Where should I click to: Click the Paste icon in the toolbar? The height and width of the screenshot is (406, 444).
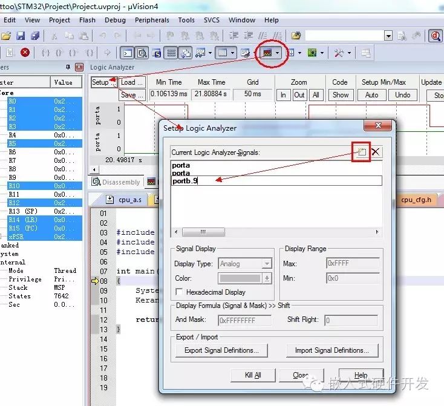coord(83,36)
